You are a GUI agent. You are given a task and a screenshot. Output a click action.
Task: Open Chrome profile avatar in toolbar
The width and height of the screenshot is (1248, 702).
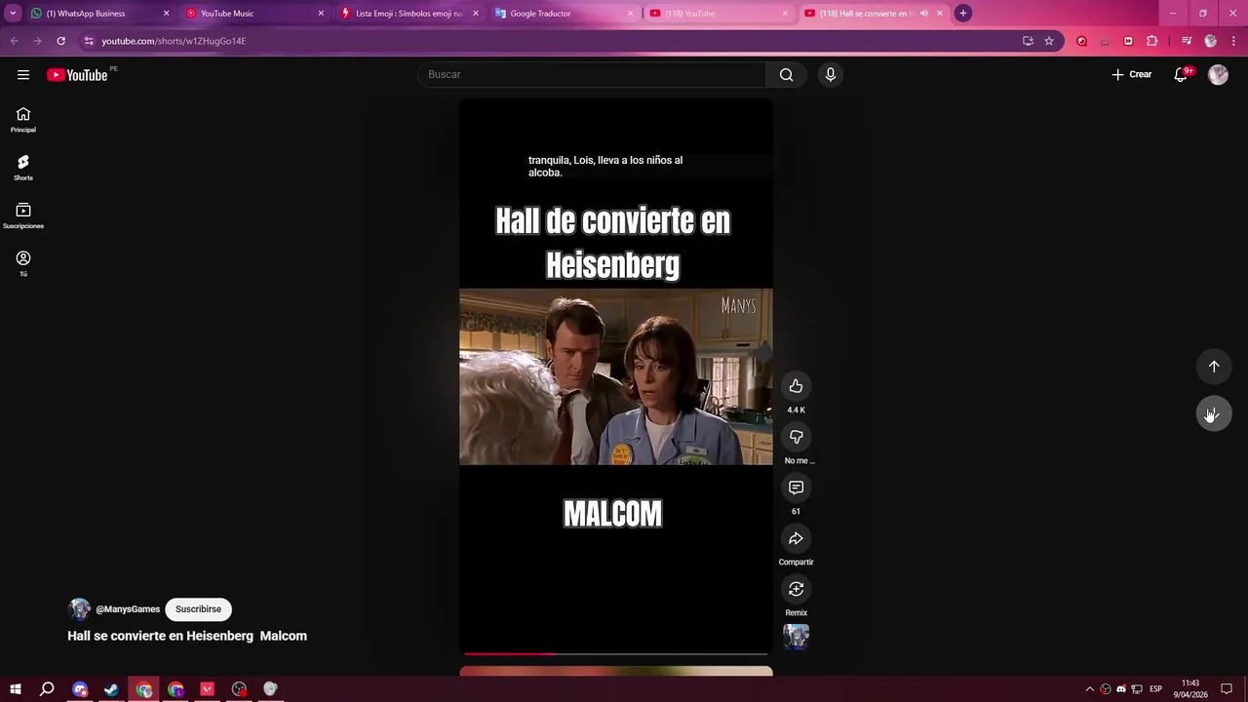[1210, 41]
